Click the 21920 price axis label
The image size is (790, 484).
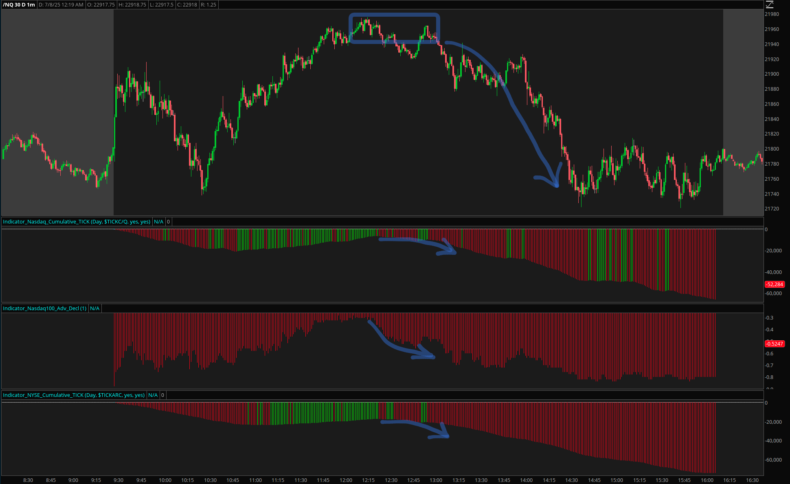(x=772, y=59)
